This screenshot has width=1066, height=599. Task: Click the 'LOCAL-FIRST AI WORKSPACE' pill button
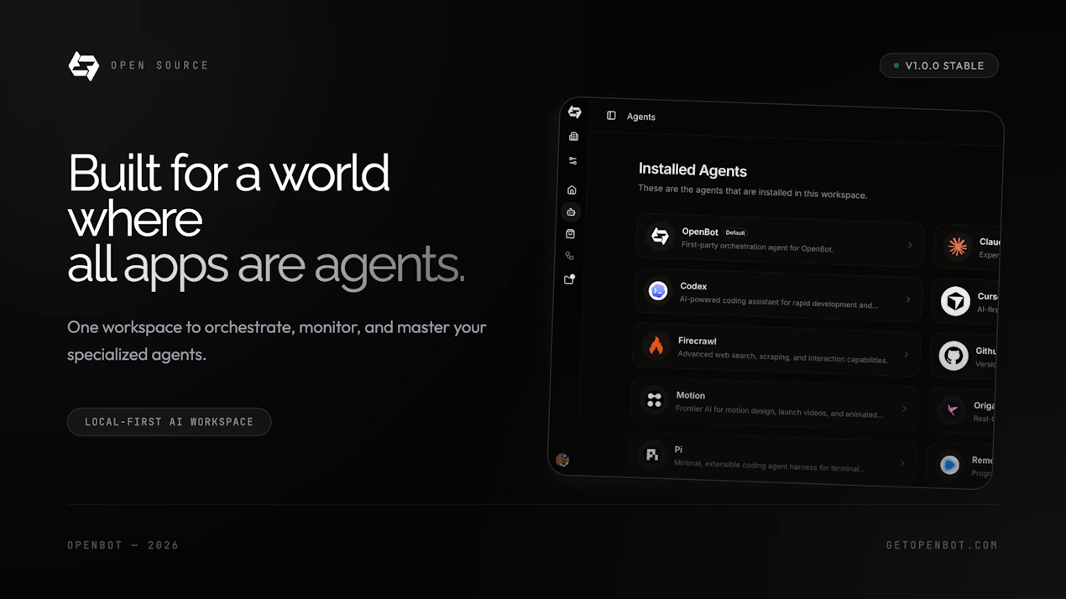coord(169,422)
